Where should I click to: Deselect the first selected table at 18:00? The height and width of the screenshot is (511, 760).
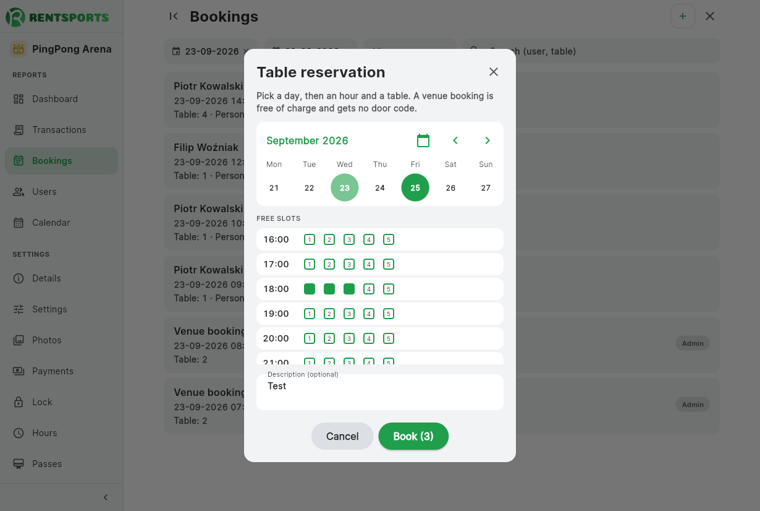[x=310, y=289]
